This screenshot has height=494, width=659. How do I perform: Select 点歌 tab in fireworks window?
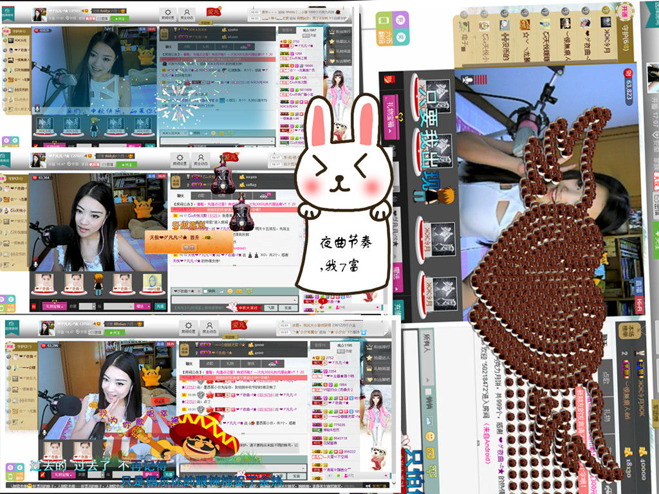(x=187, y=46)
